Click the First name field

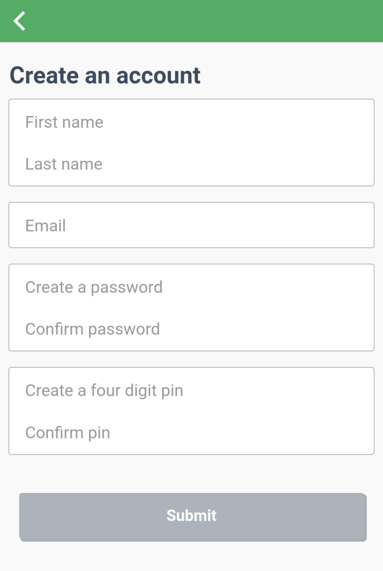[x=191, y=122]
